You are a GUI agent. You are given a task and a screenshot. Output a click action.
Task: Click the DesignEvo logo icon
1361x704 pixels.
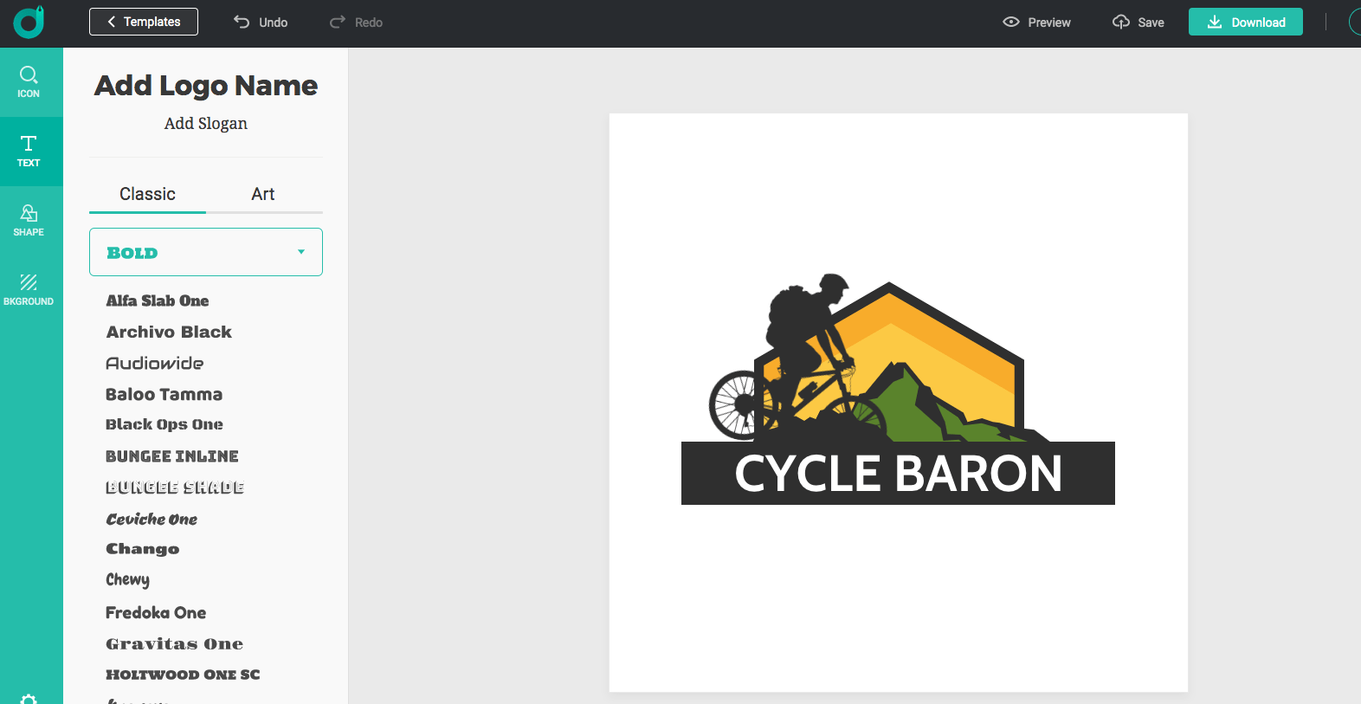pos(29,23)
